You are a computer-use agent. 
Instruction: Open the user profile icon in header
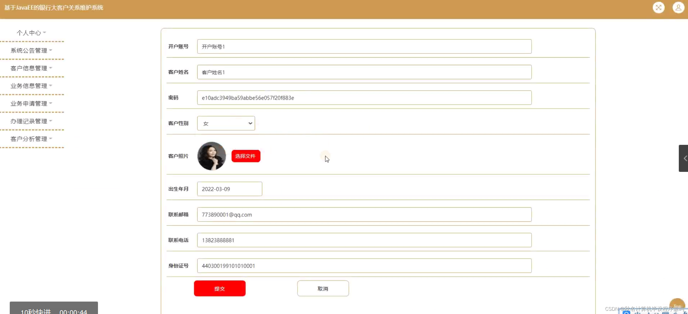point(678,8)
